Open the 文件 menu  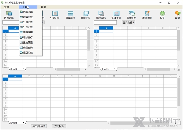pos(6,7)
